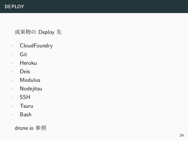Click the 成果物の Deploy 先 heading
The image size is (188, 141).
[38, 32]
